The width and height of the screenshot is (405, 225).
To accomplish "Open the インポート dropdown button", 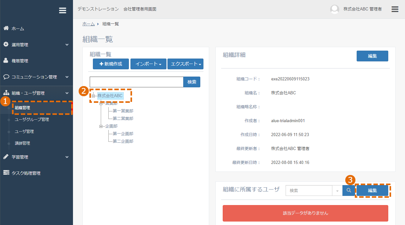I will coord(148,64).
